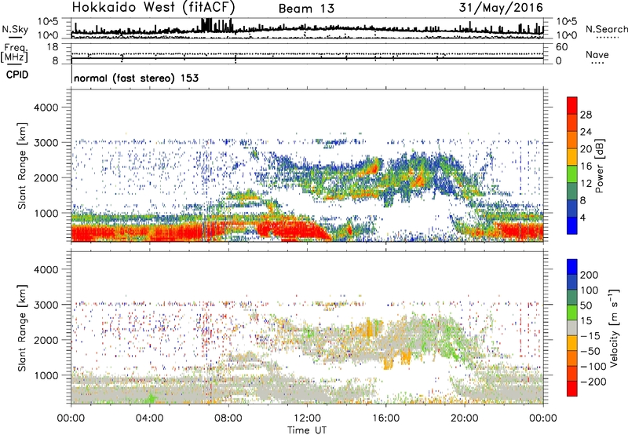The width and height of the screenshot is (628, 435).
Task: Click velocity panel 'Slant Range [km]' label
Action: pyautogui.click(x=22, y=327)
